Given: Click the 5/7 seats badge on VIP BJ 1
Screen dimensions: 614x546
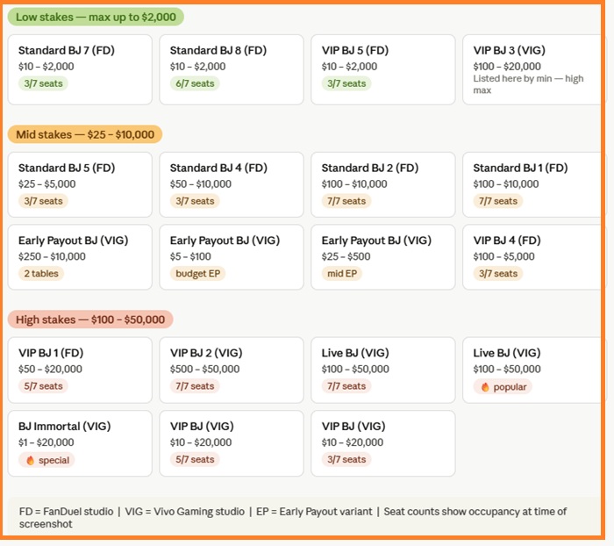Looking at the screenshot, I should pos(43,386).
